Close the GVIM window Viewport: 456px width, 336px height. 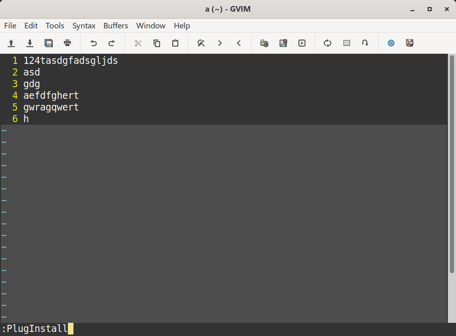coord(447,9)
